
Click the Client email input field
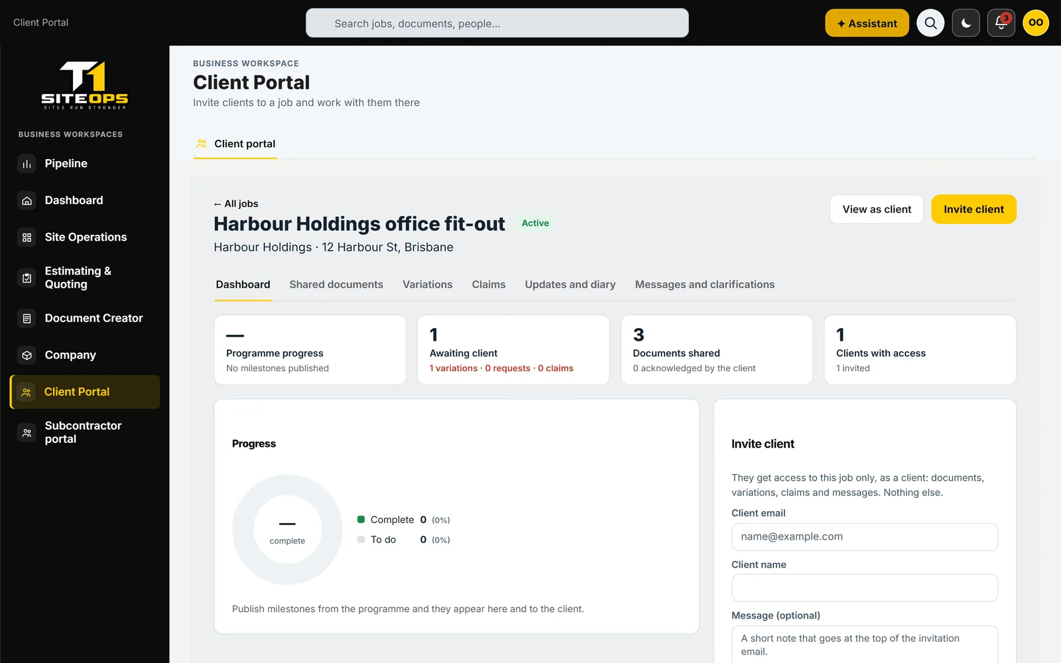pyautogui.click(x=865, y=537)
